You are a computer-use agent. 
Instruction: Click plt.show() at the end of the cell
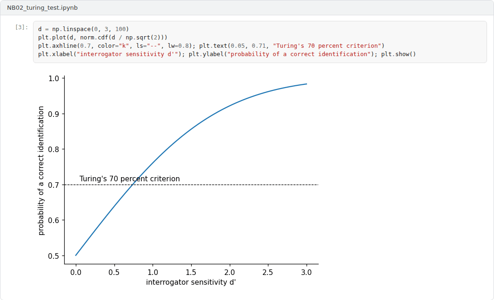pos(399,54)
